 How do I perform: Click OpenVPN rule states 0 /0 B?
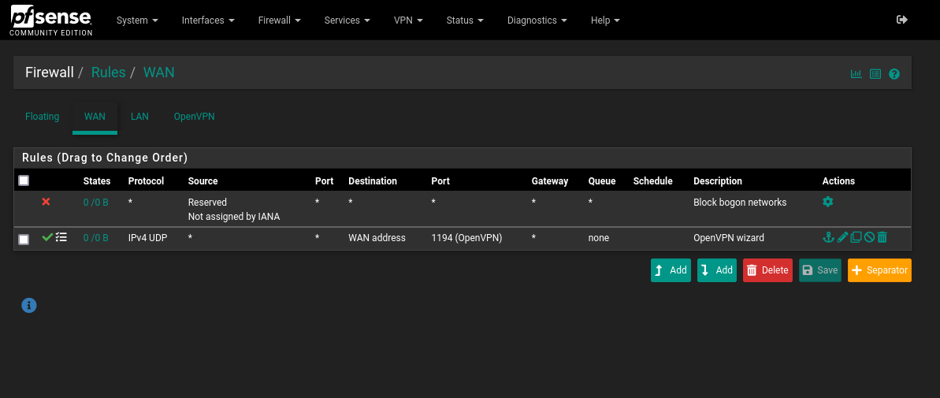(96, 238)
